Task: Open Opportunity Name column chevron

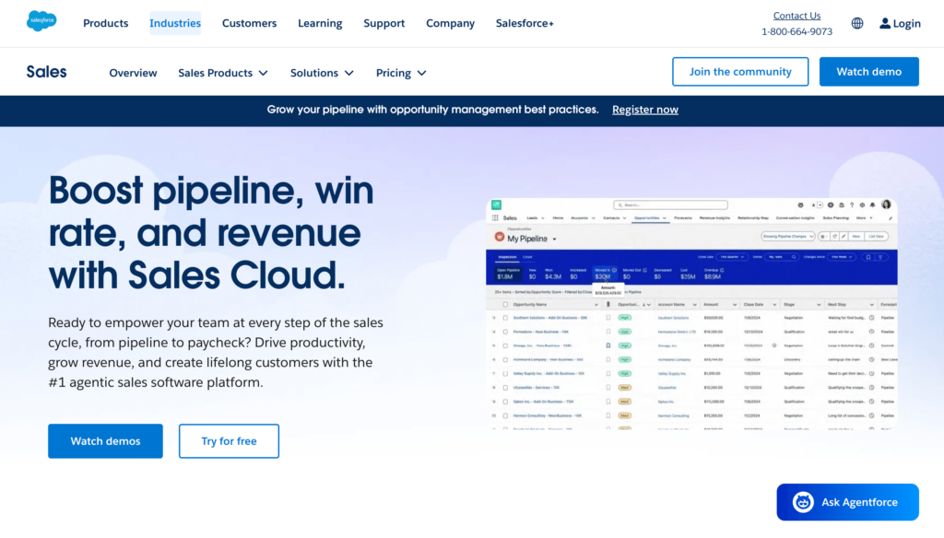Action: 596,305
